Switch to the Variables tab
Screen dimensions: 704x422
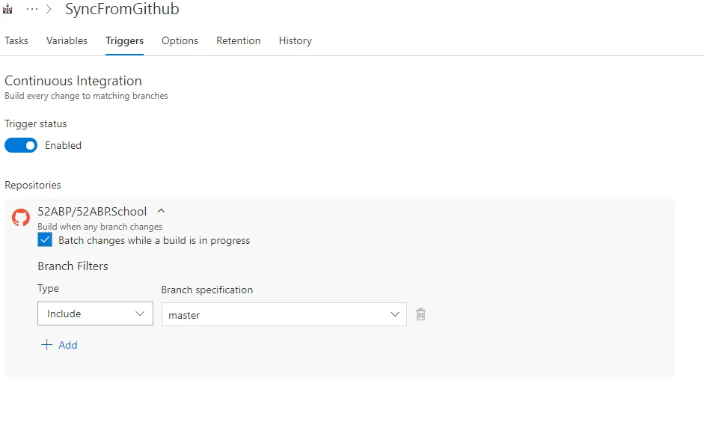(67, 41)
